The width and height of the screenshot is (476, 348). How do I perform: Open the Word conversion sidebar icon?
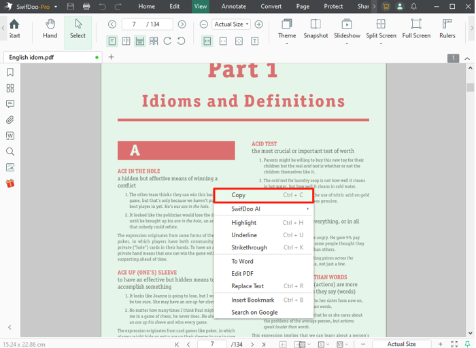(x=10, y=136)
